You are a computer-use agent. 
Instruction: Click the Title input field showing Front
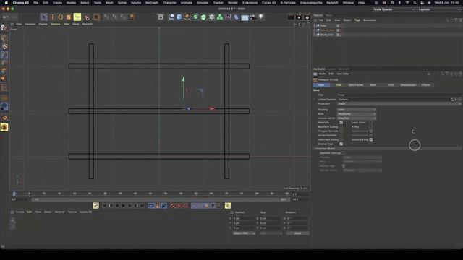pyautogui.click(x=399, y=95)
